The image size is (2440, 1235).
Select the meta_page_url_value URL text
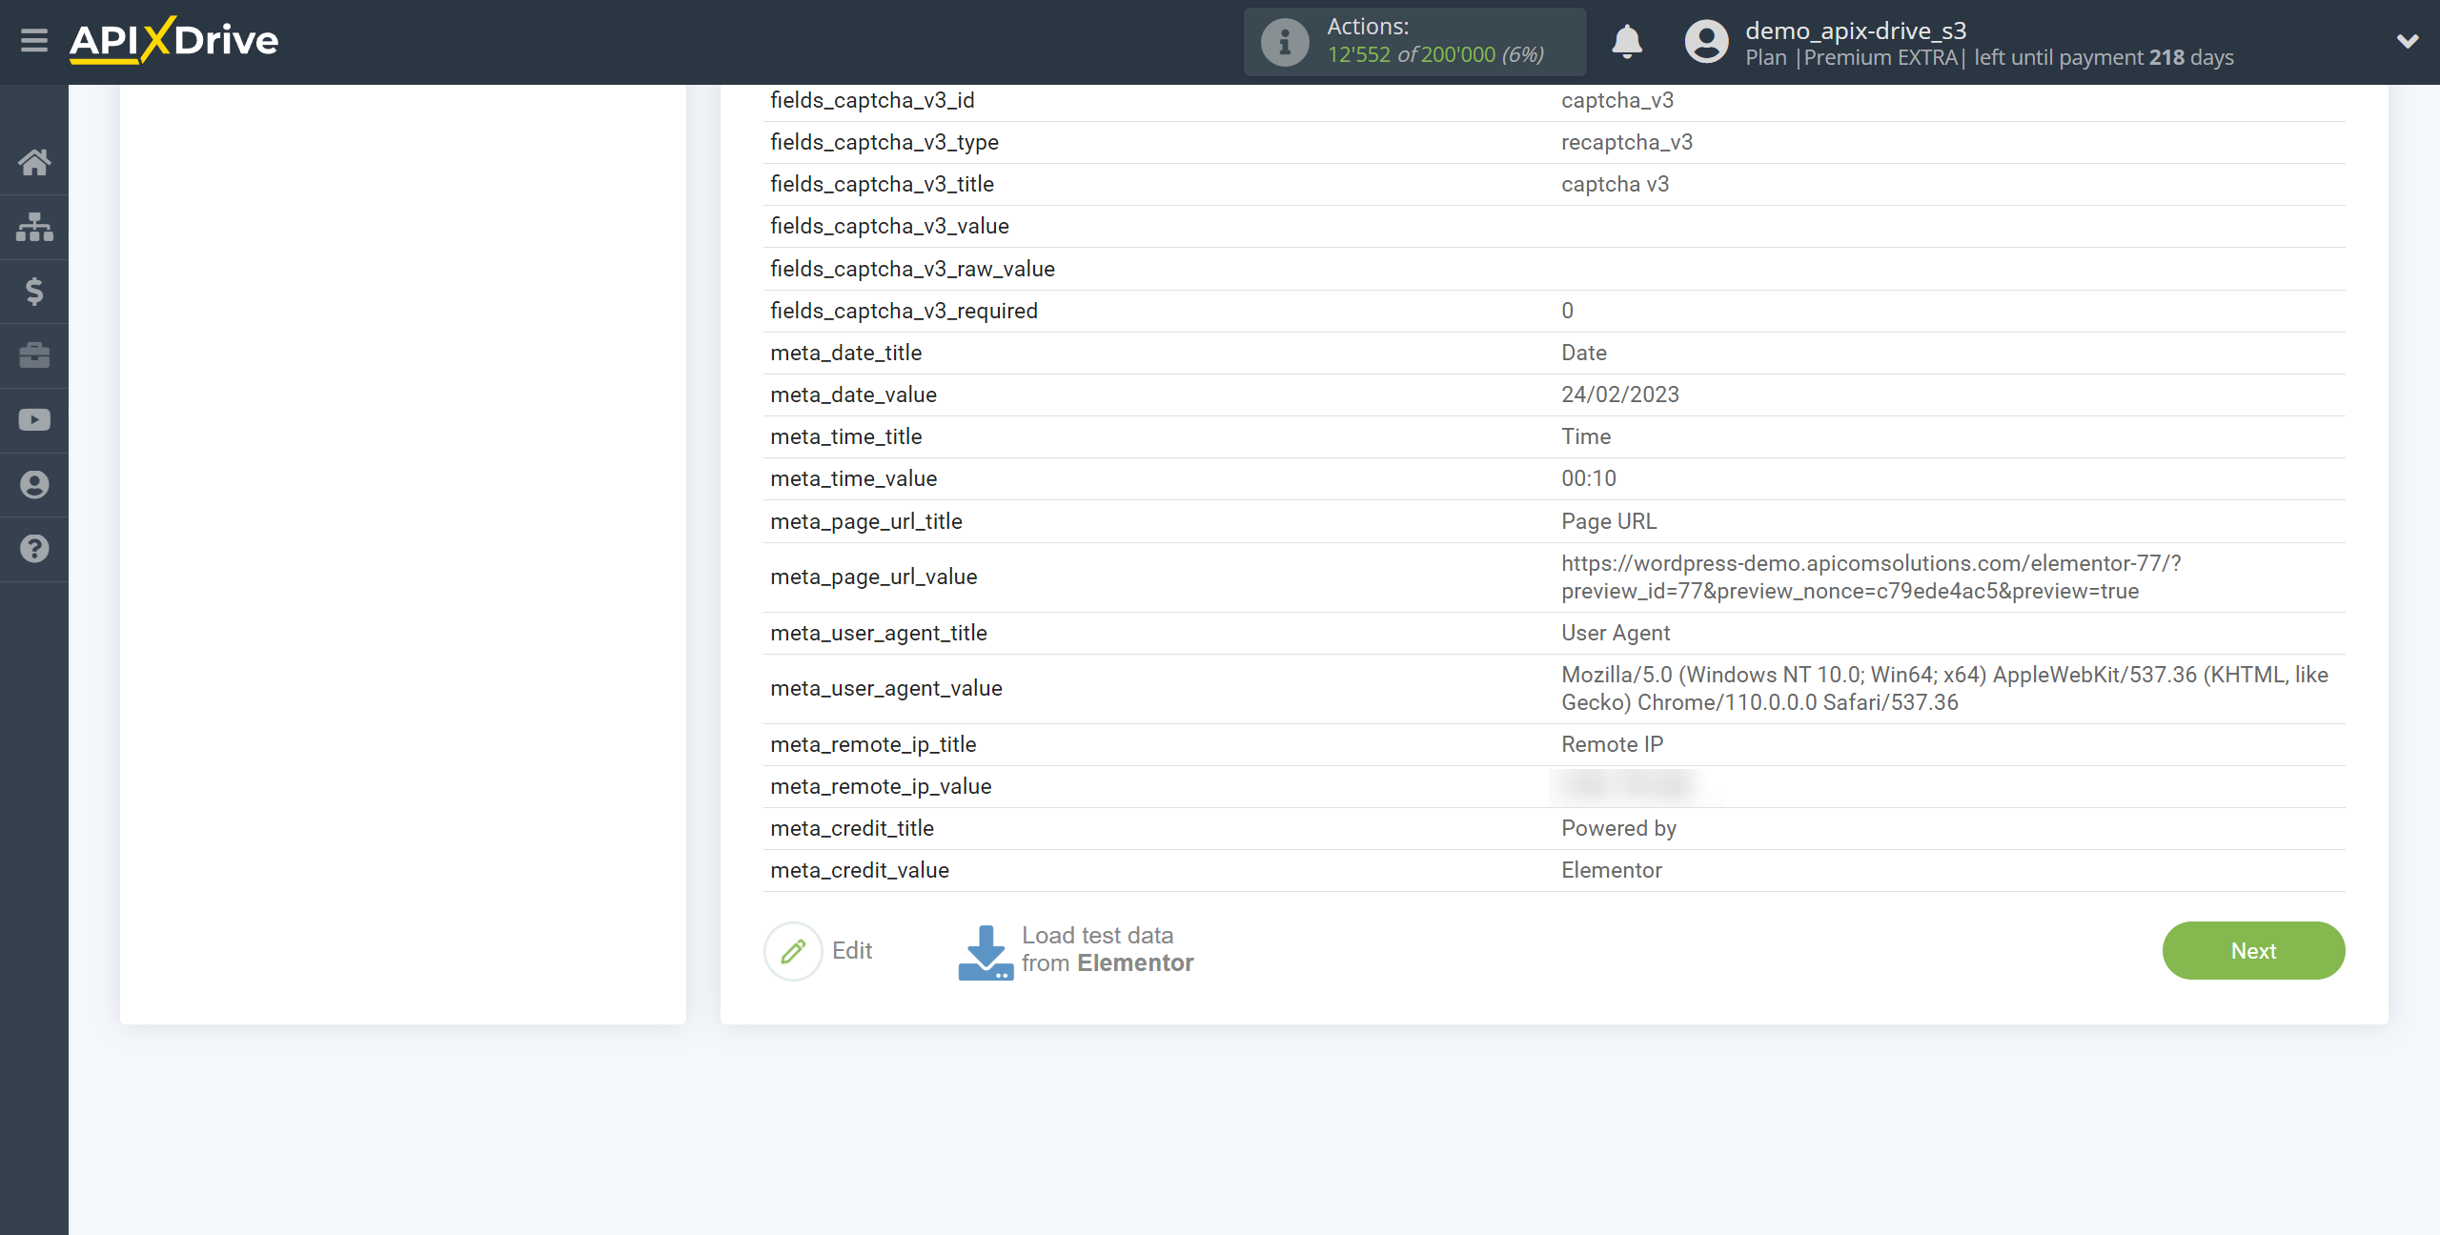click(x=1870, y=577)
